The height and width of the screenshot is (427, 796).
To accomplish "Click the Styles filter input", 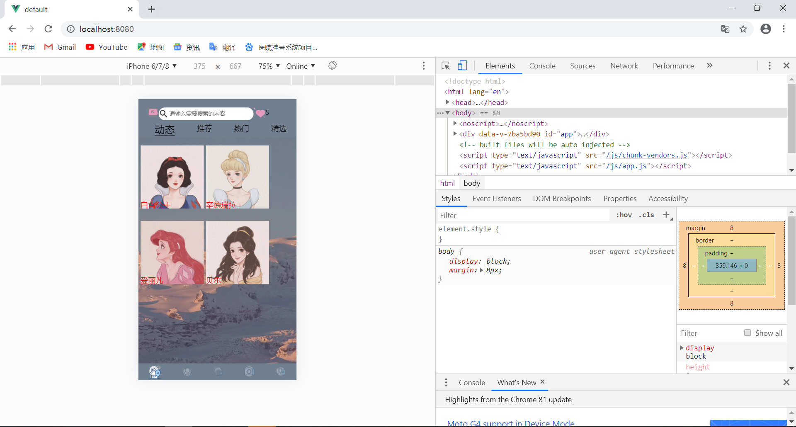I will point(524,215).
